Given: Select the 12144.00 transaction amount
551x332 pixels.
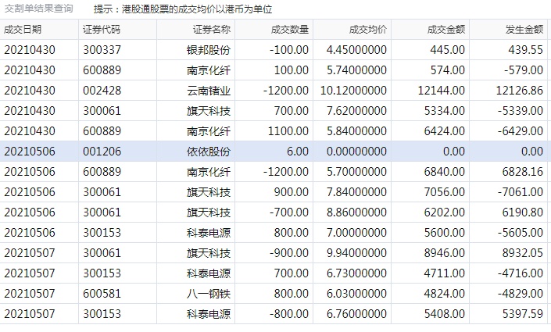Looking at the screenshot, I should pos(442,91).
